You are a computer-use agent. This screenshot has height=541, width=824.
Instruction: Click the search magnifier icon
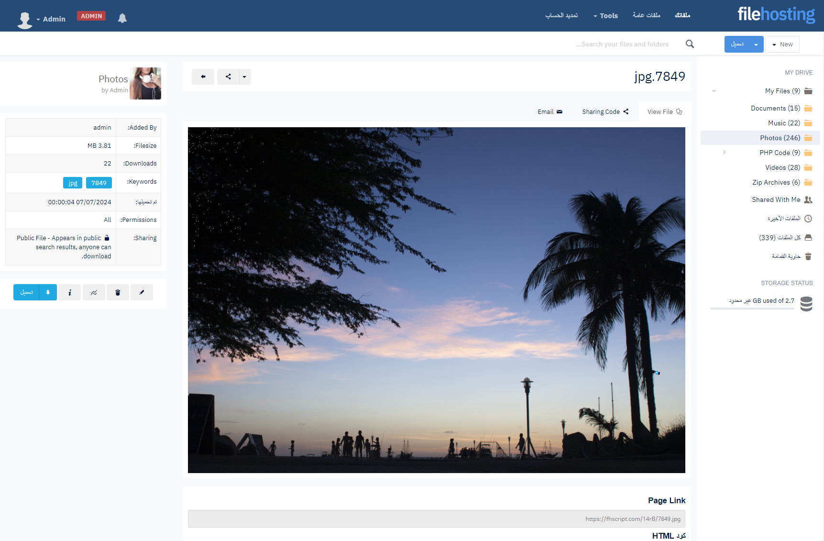tap(690, 44)
